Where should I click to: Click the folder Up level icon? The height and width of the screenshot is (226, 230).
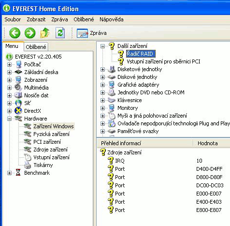tap(45, 33)
